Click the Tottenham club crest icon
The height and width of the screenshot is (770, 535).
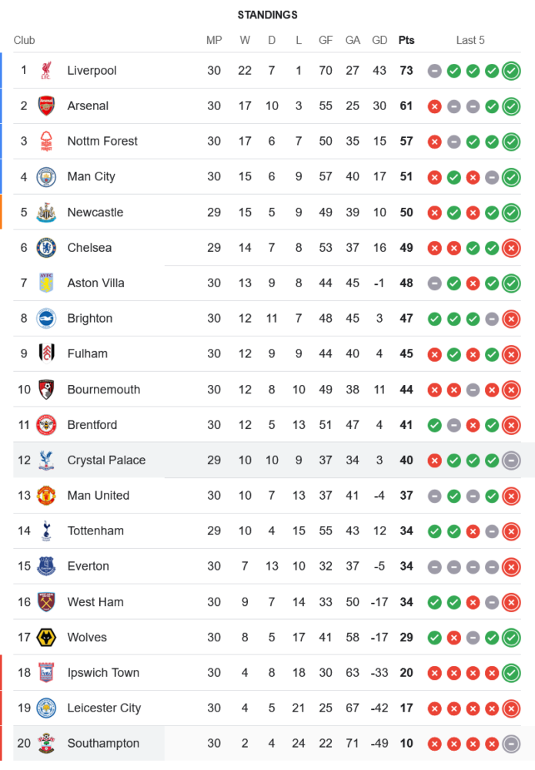point(46,531)
